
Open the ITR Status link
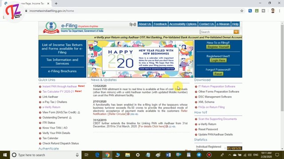(49, 123)
